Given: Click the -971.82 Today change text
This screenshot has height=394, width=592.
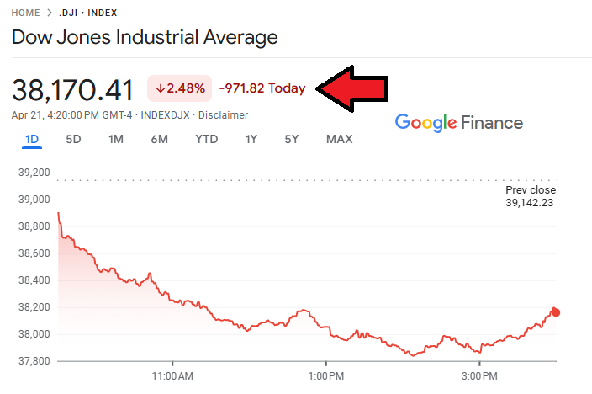Looking at the screenshot, I should (x=262, y=88).
